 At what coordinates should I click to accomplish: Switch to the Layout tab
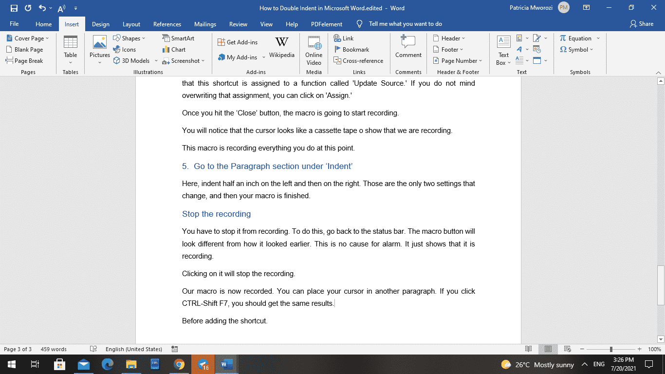pyautogui.click(x=131, y=24)
